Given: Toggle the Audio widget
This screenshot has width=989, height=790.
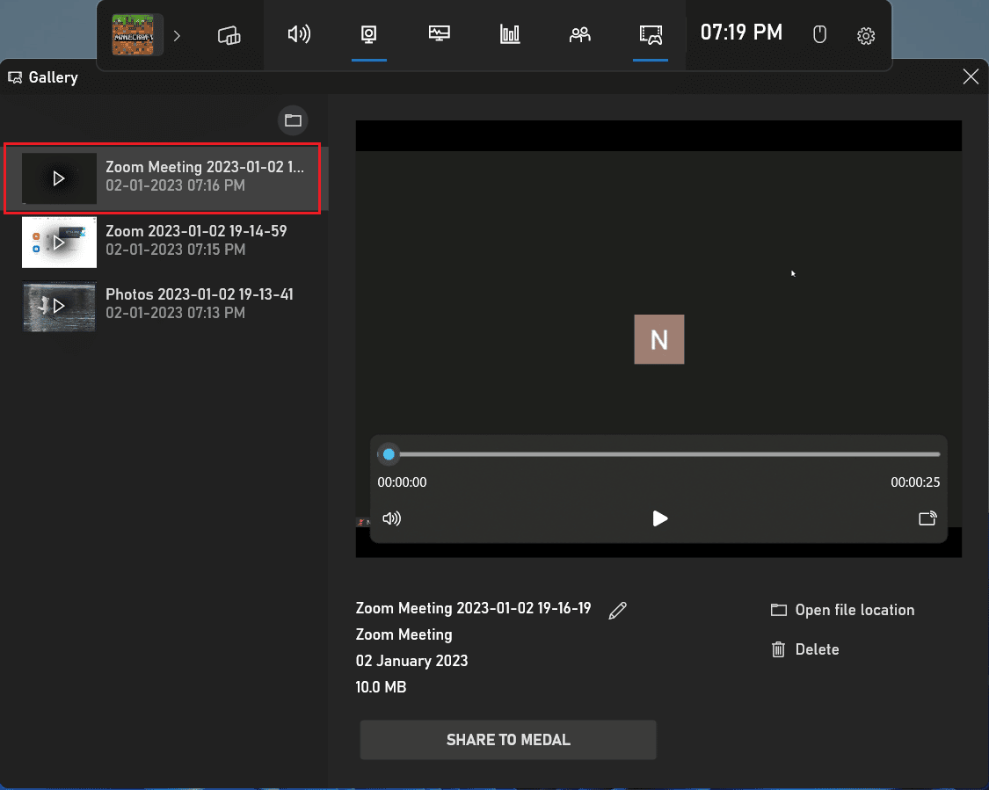Looking at the screenshot, I should pos(299,35).
